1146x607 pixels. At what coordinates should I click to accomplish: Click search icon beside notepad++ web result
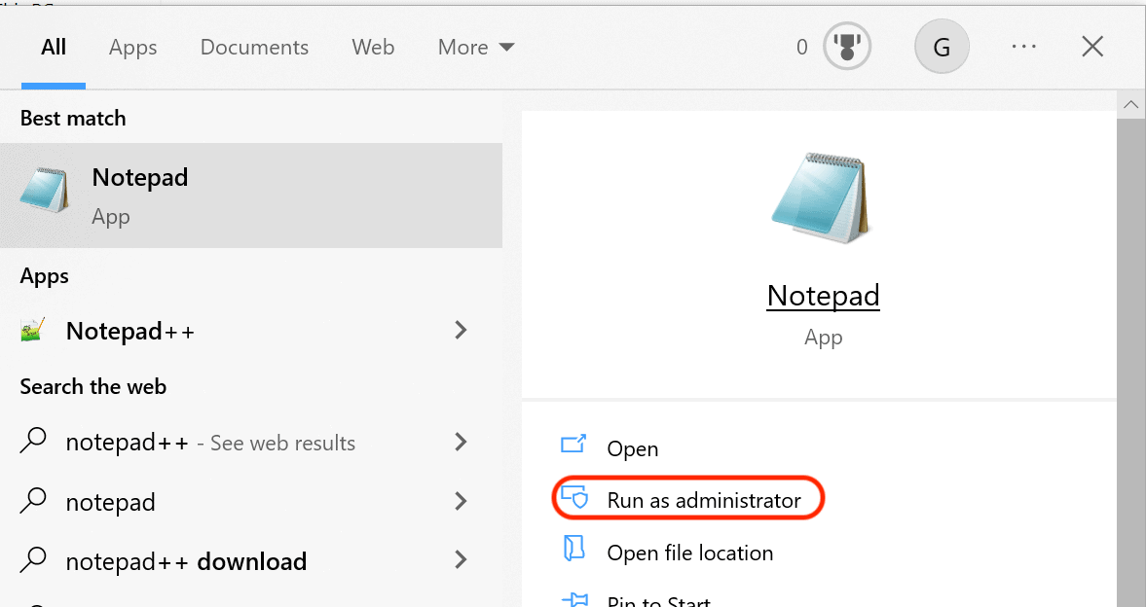(x=33, y=443)
